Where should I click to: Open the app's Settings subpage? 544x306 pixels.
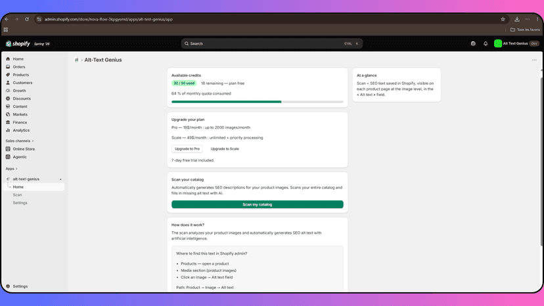20,203
